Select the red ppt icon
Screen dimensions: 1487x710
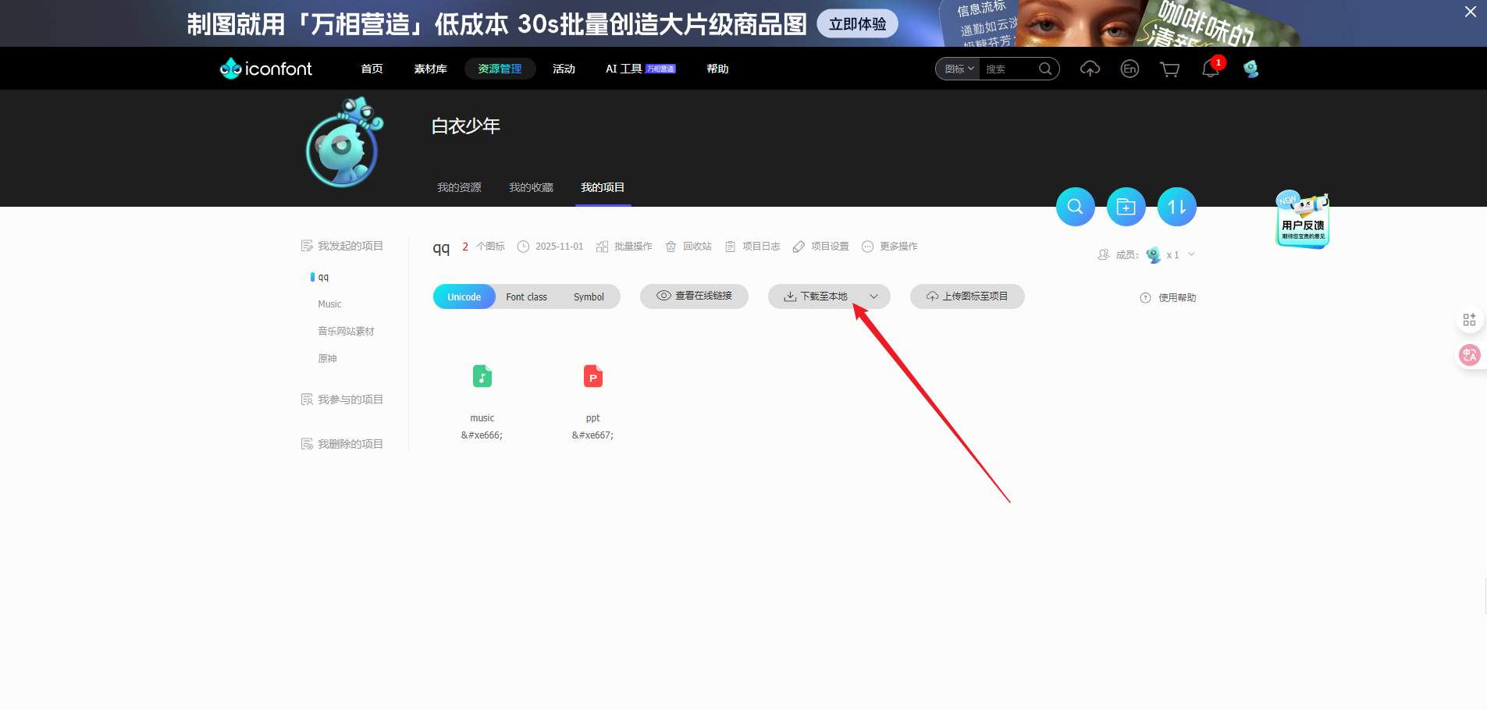[x=592, y=377]
